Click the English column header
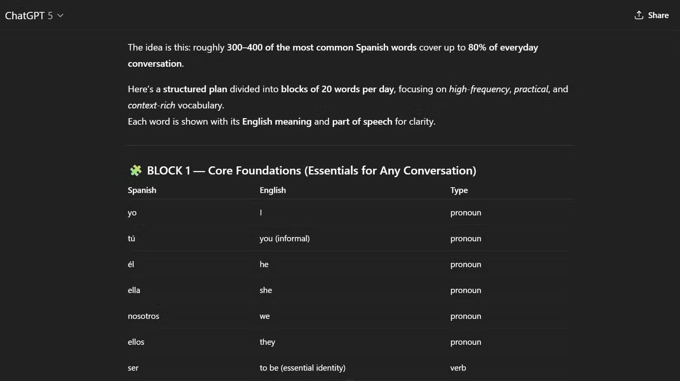Viewport: 680px width, 381px height. point(272,190)
